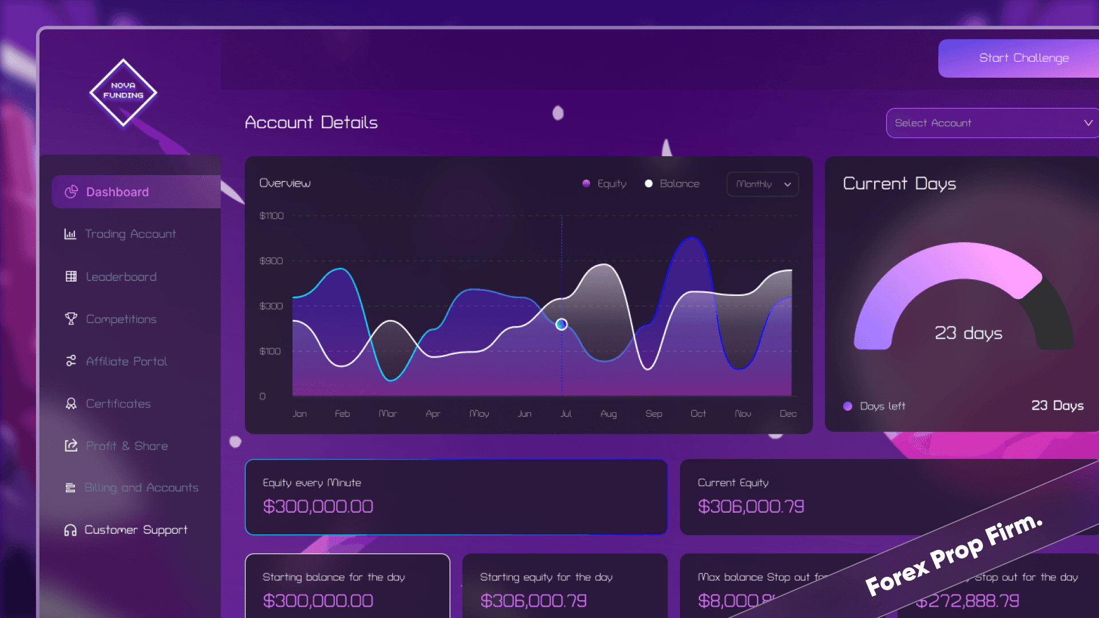Toggle the Equity legend dot

586,184
